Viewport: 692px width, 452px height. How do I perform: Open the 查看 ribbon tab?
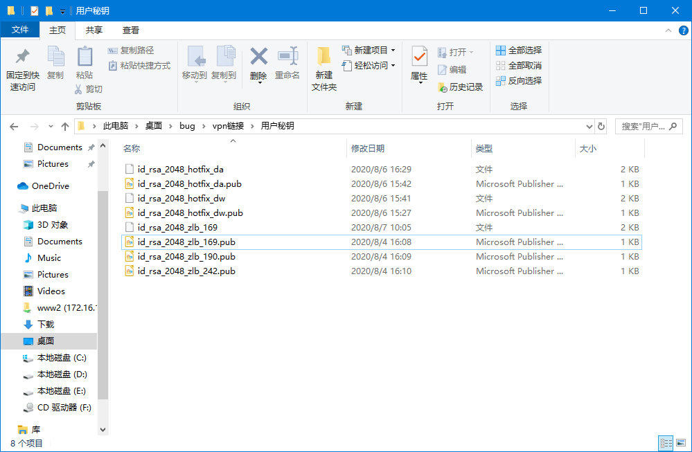click(131, 30)
